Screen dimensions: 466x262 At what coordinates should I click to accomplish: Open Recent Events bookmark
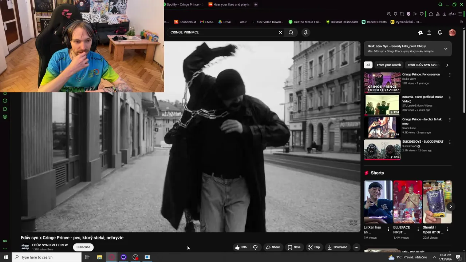click(x=374, y=22)
